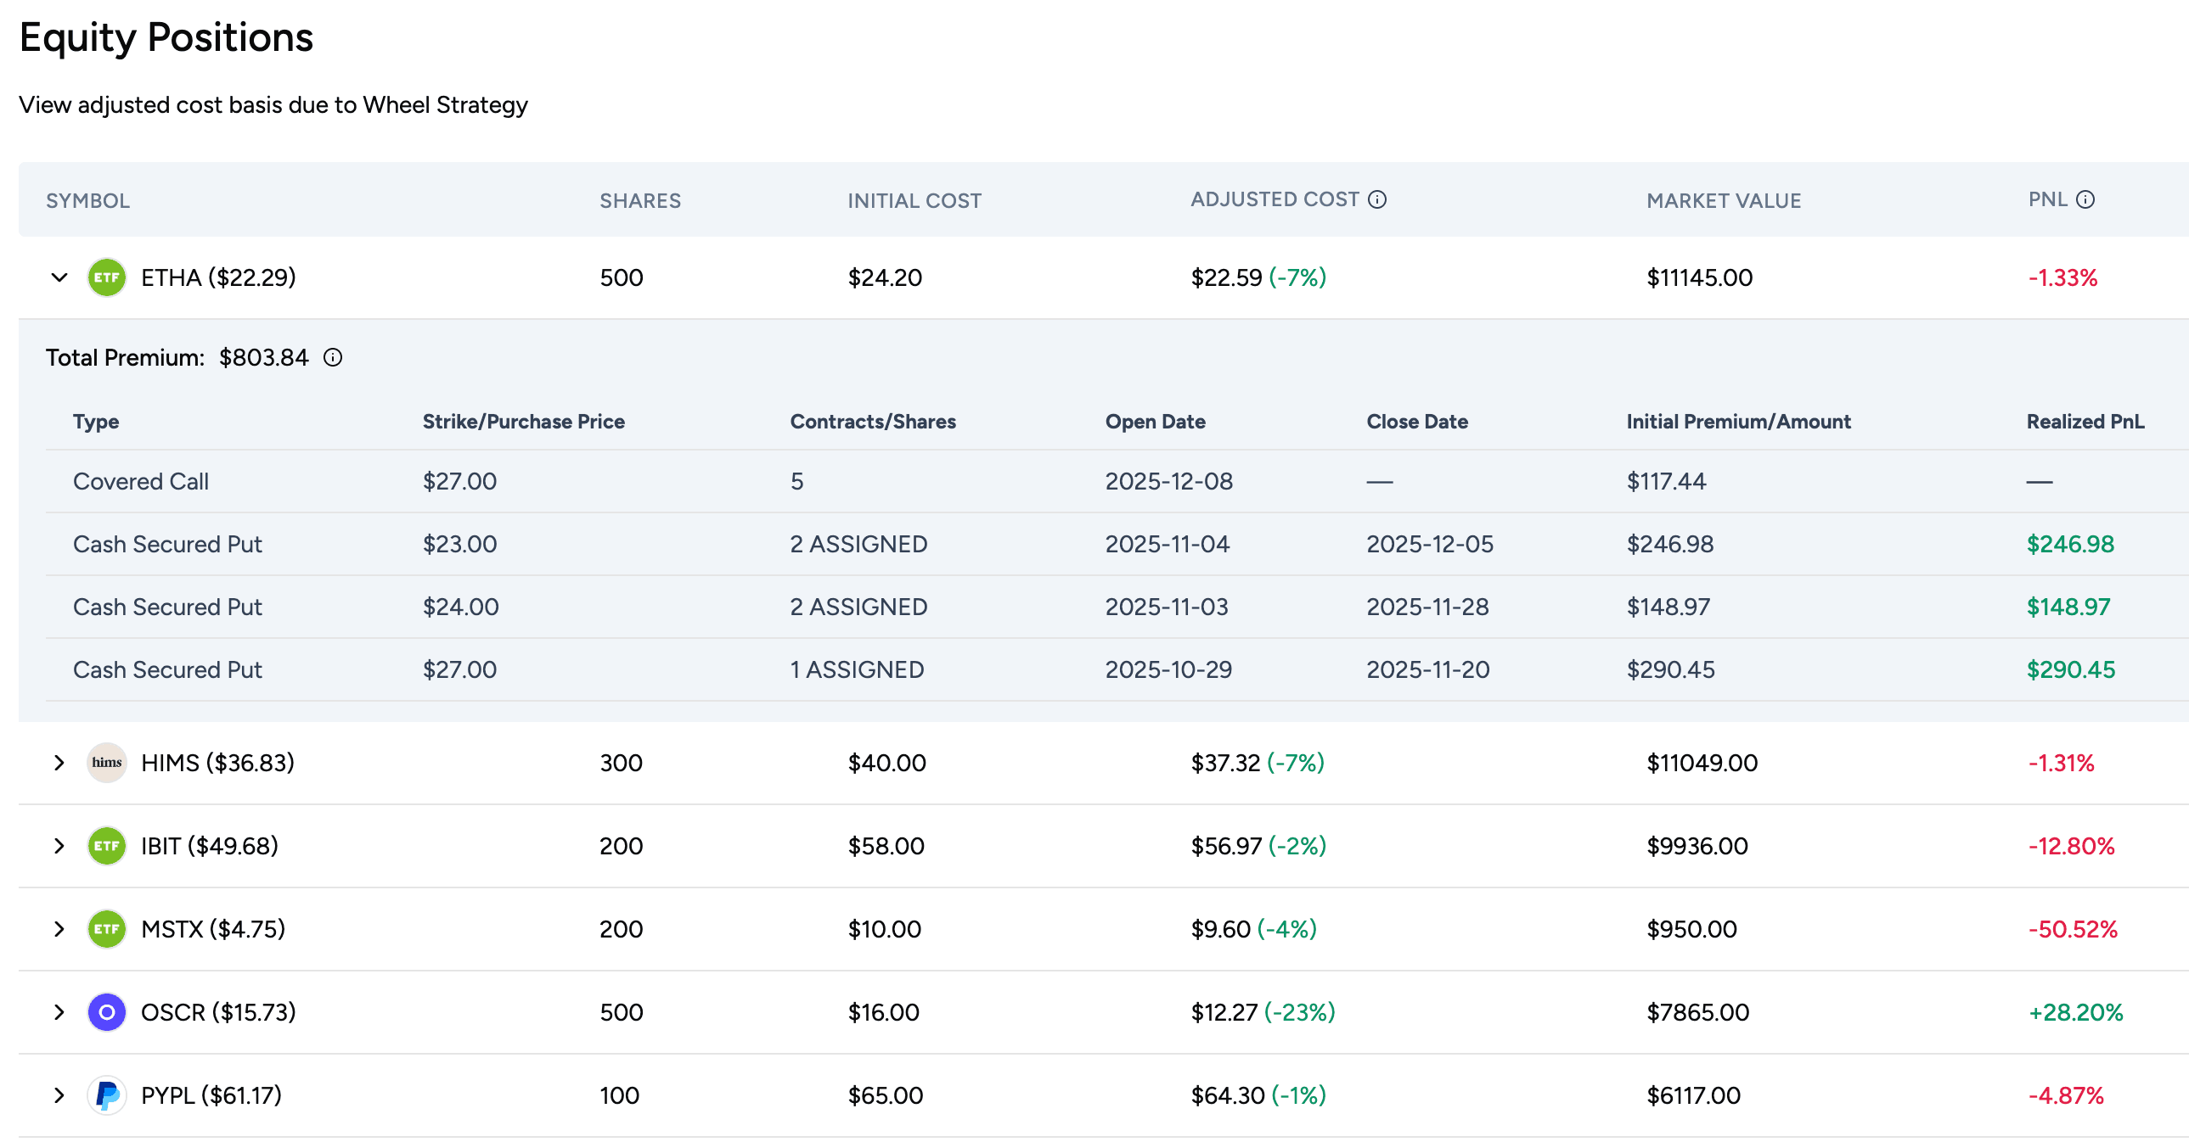Click the hims logo icon
The height and width of the screenshot is (1142, 2189).
tap(106, 763)
